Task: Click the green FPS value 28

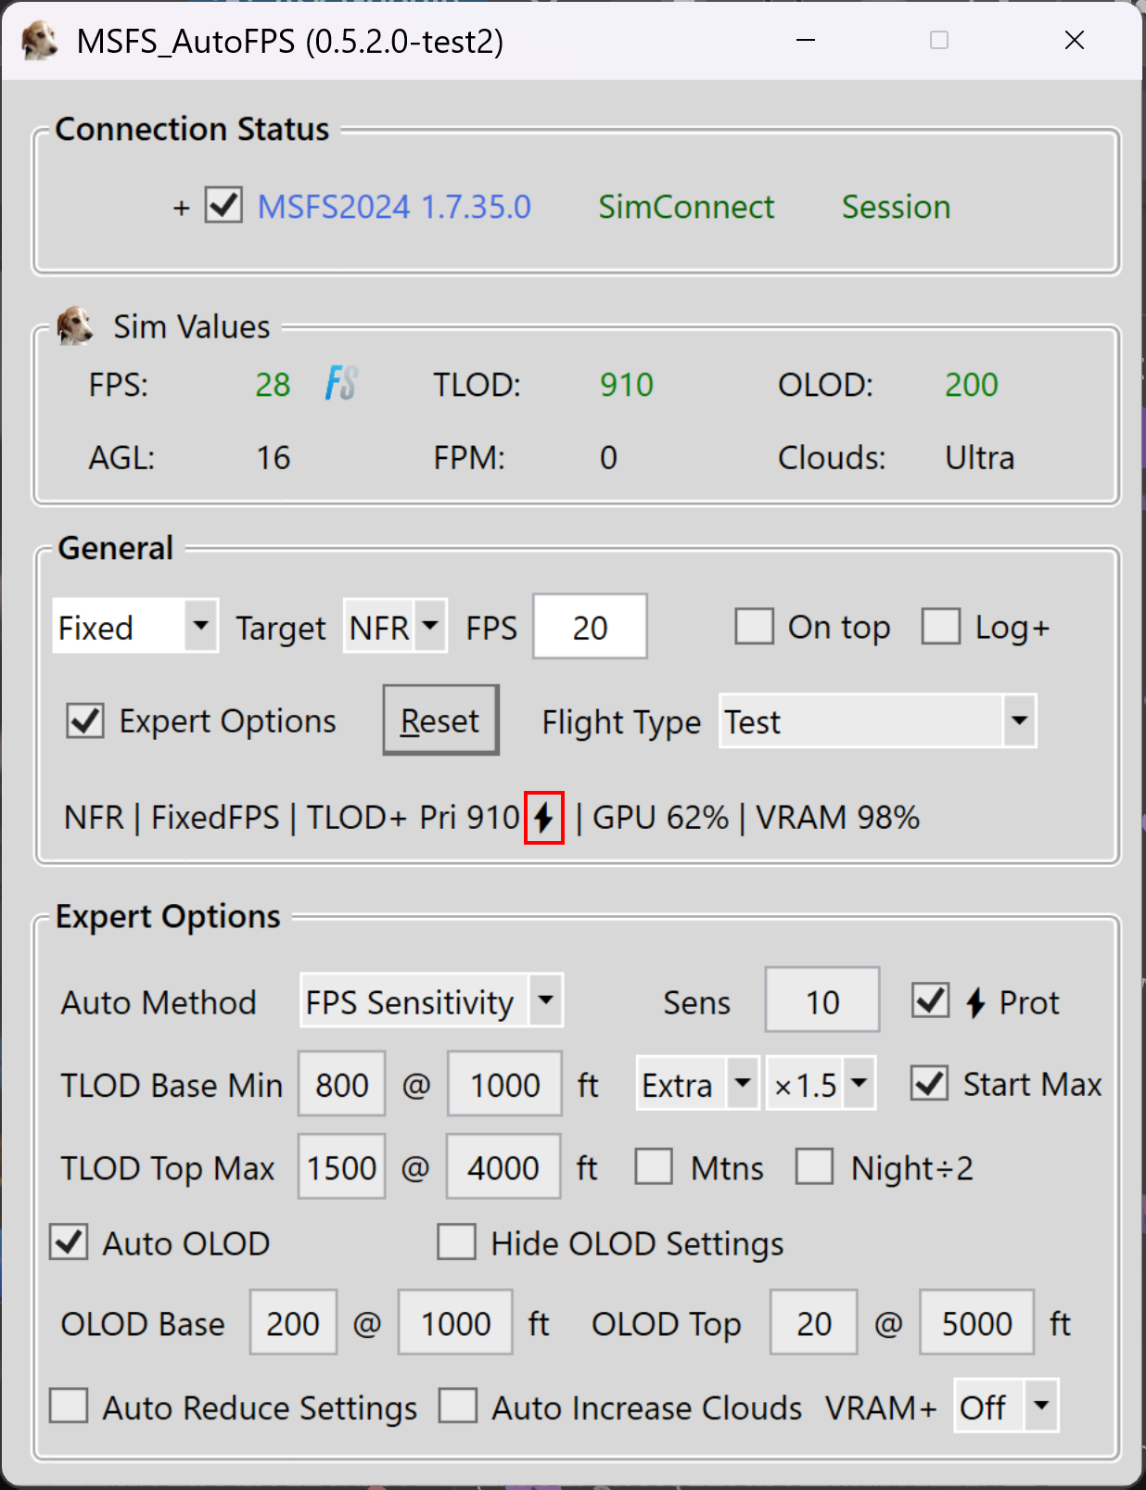Action: click(273, 385)
